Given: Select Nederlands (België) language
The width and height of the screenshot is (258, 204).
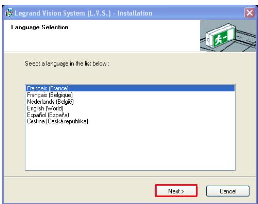Looking at the screenshot, I should [x=130, y=102].
